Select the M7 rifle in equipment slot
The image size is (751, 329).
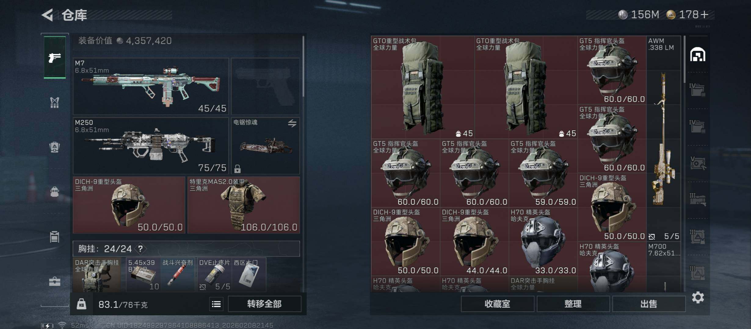(x=151, y=87)
